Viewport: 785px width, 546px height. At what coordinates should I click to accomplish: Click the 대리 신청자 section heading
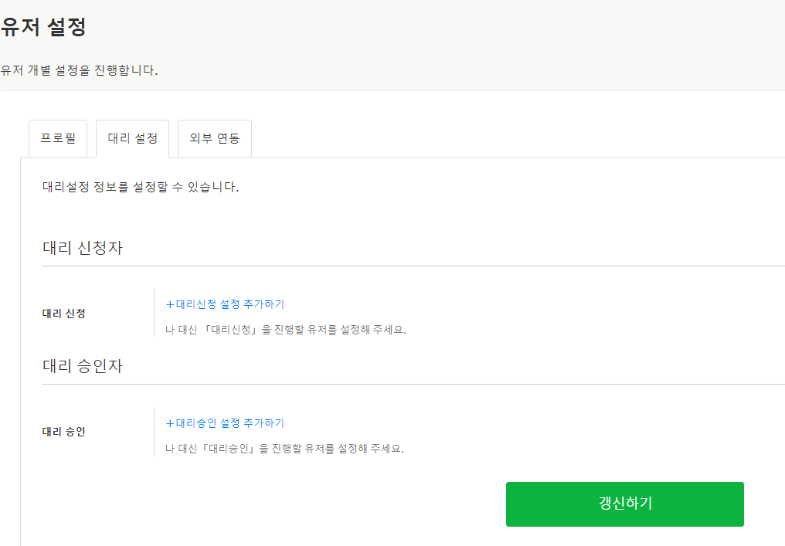pos(83,248)
